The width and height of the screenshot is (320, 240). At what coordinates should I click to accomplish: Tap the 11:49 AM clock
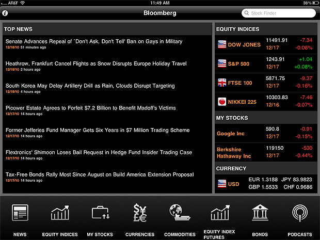160,3
